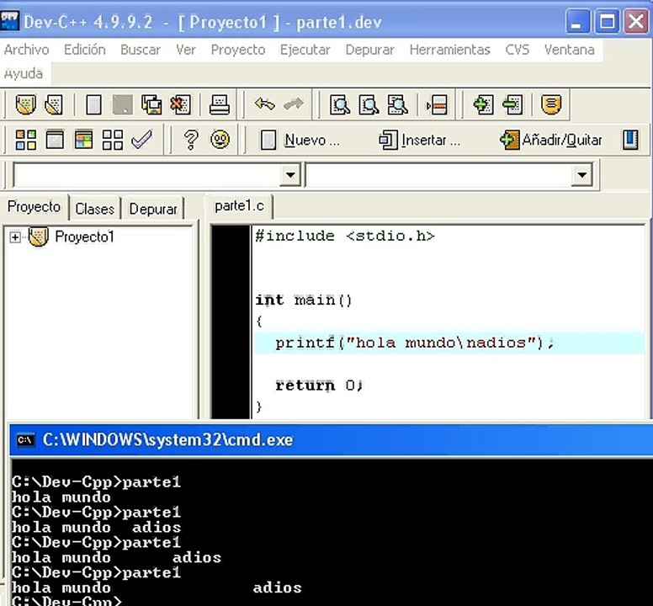Click the Open project icon in toolbar
The image size is (653, 606).
point(25,104)
